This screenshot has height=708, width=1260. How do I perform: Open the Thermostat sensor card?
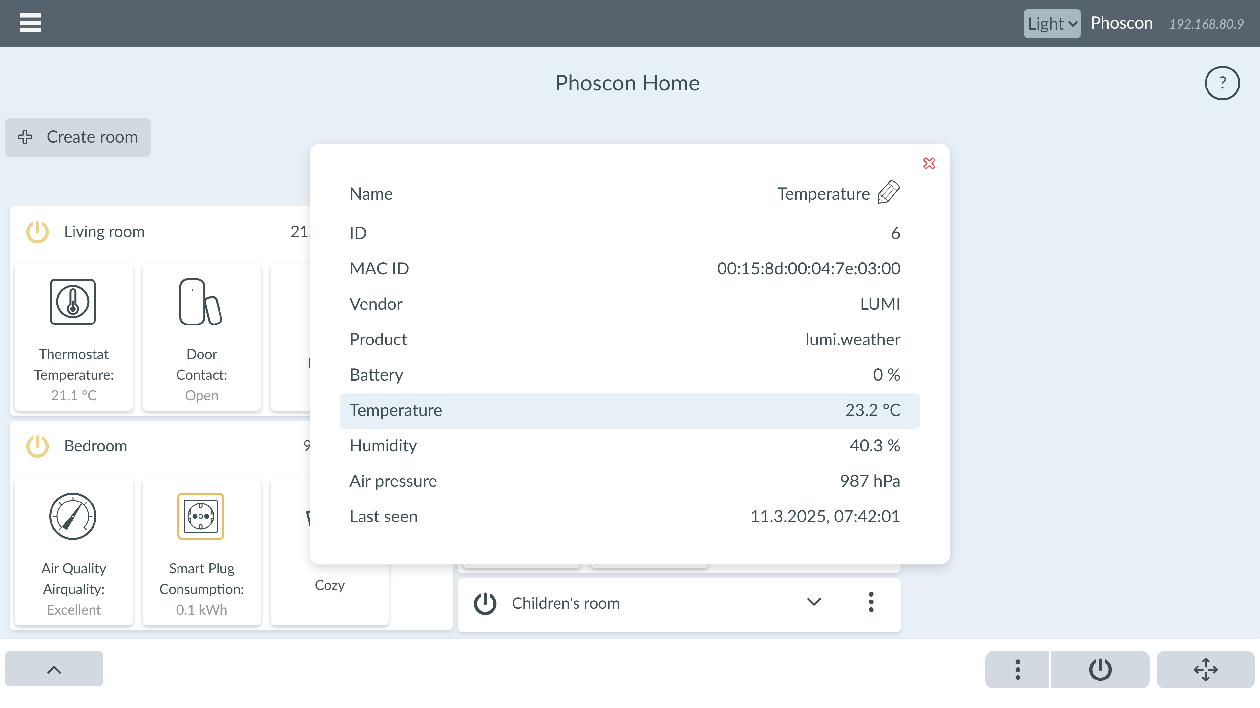tap(74, 337)
